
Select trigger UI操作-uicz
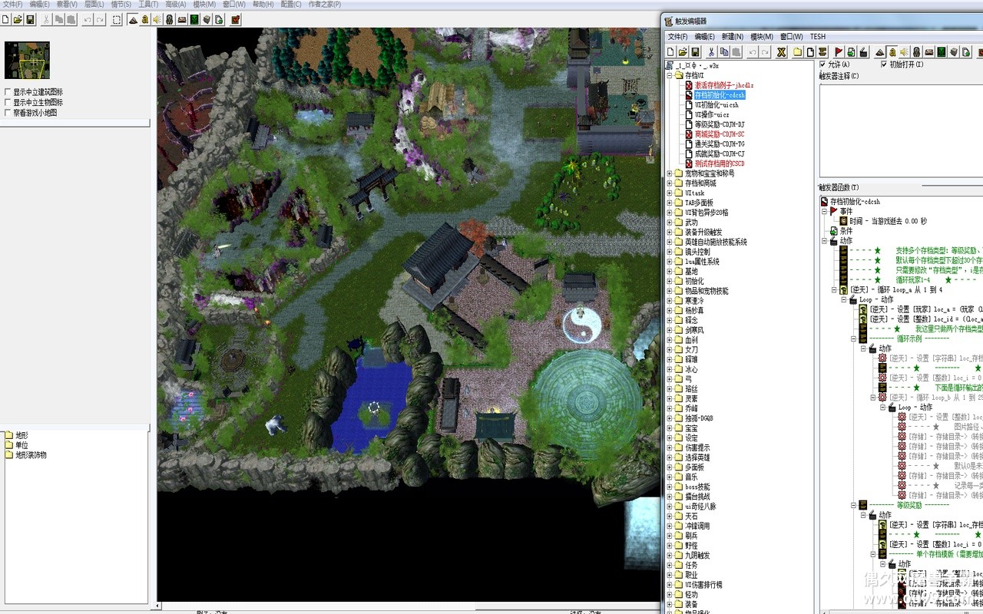point(711,114)
